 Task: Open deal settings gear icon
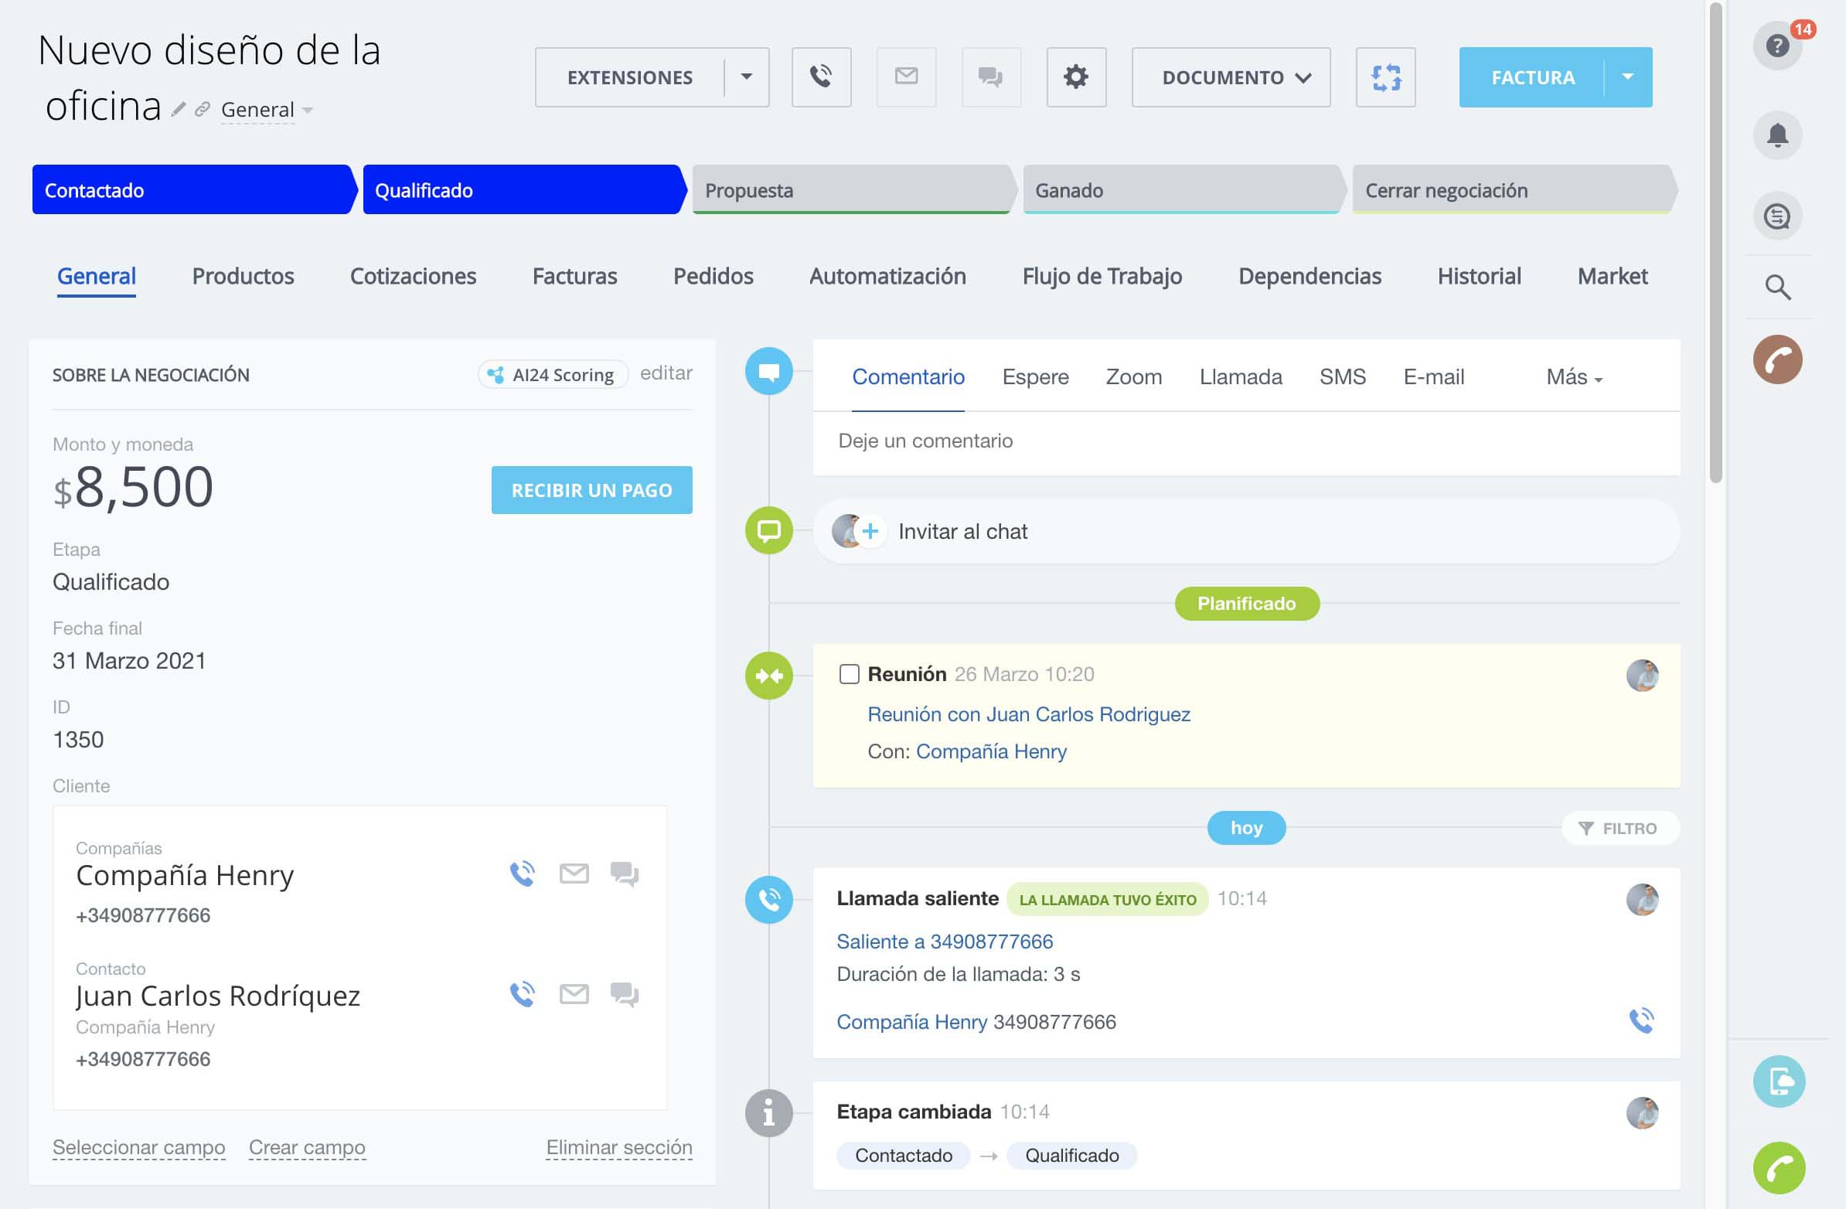[x=1075, y=77]
